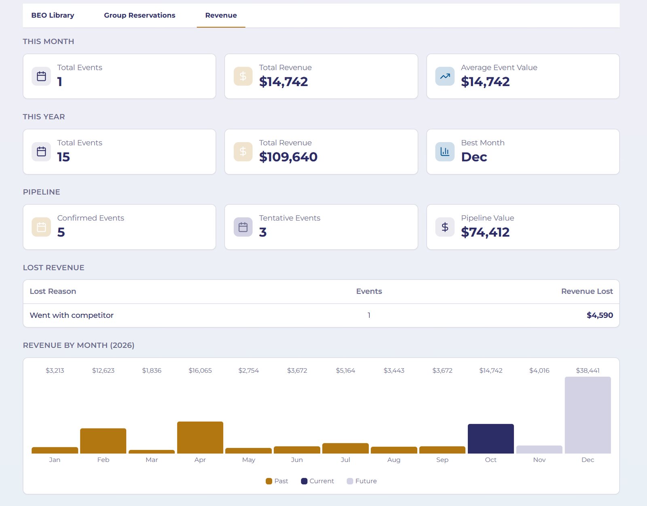This screenshot has width=647, height=506.
Task: Switch to Group Reservations tab
Action: (x=140, y=15)
